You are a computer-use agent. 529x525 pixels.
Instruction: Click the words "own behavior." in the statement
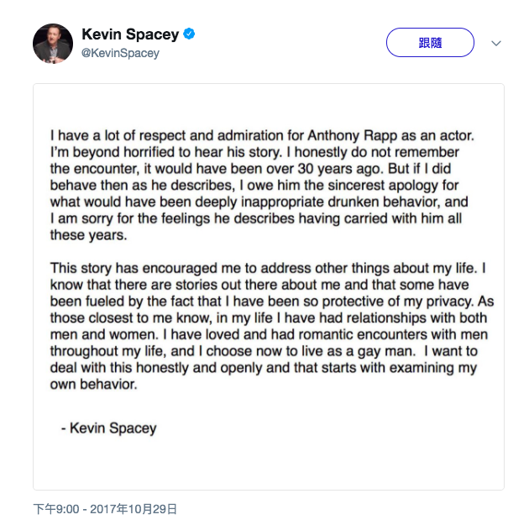pos(92,386)
